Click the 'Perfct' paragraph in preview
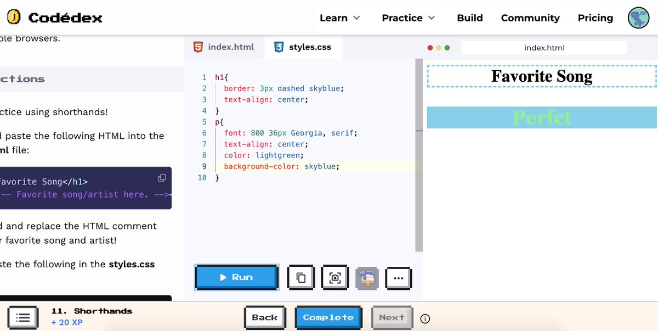 (542, 117)
